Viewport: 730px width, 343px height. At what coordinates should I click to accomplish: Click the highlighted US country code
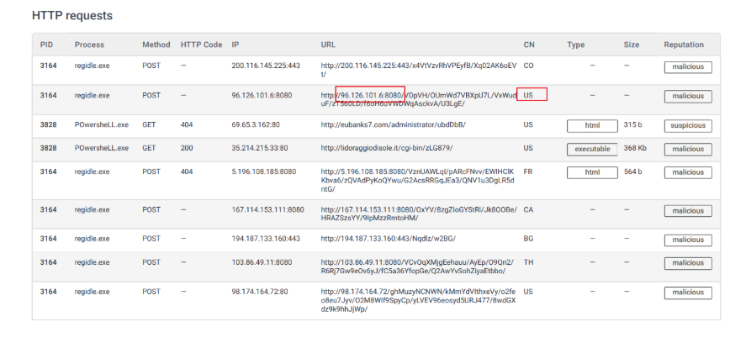pyautogui.click(x=530, y=96)
